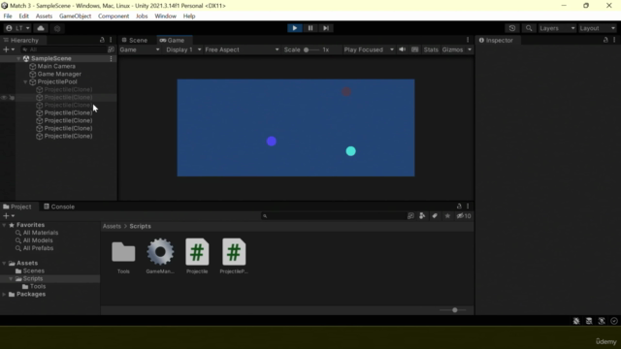Open the Free Aspect dropdown
621x349 pixels.
click(242, 49)
